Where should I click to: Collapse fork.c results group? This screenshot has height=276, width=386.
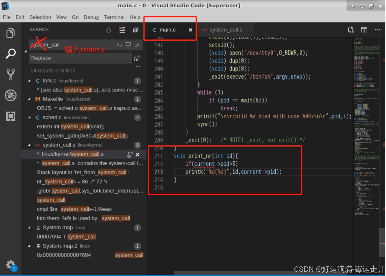(29, 81)
